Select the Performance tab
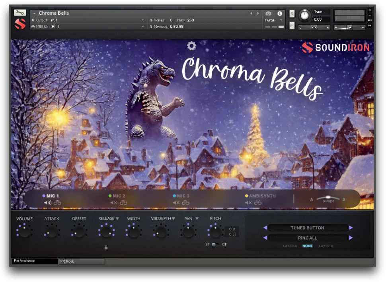386x282 pixels. (26, 261)
